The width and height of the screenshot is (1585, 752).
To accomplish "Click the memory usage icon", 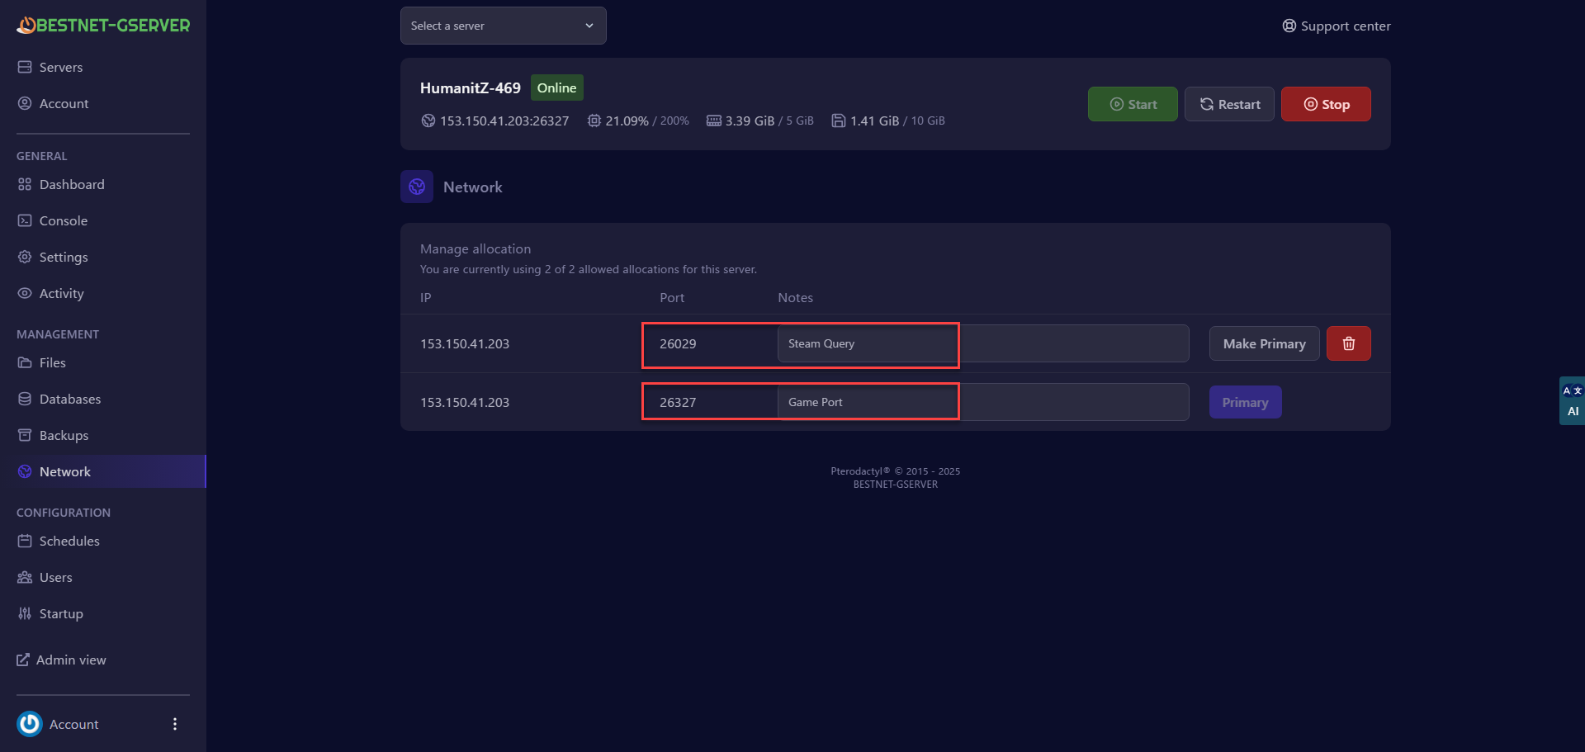I will click(714, 121).
